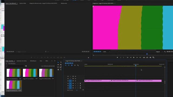Export frame with the camera icon
Image resolution: width=173 pixels, height=97 pixels.
(x=150, y=57)
